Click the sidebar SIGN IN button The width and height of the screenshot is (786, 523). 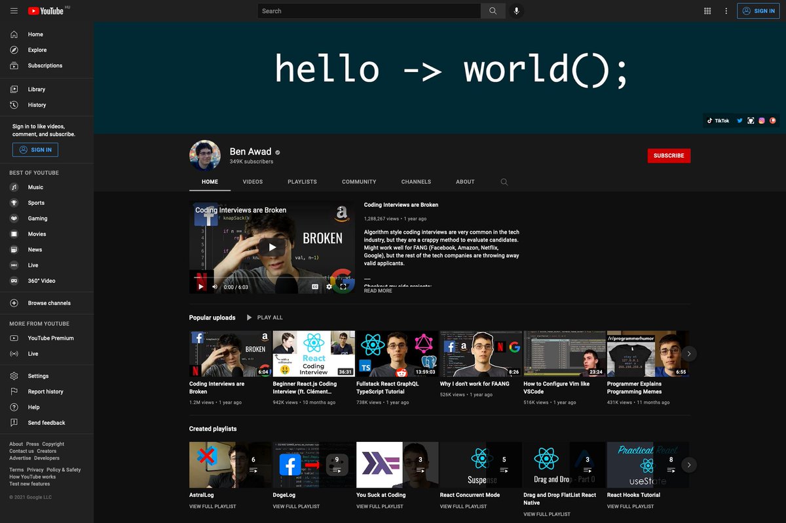(35, 149)
